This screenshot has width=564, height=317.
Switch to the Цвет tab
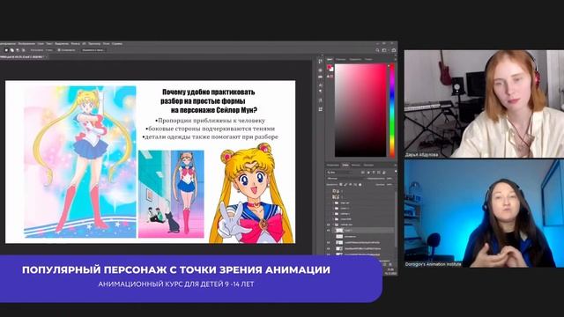click(330, 59)
